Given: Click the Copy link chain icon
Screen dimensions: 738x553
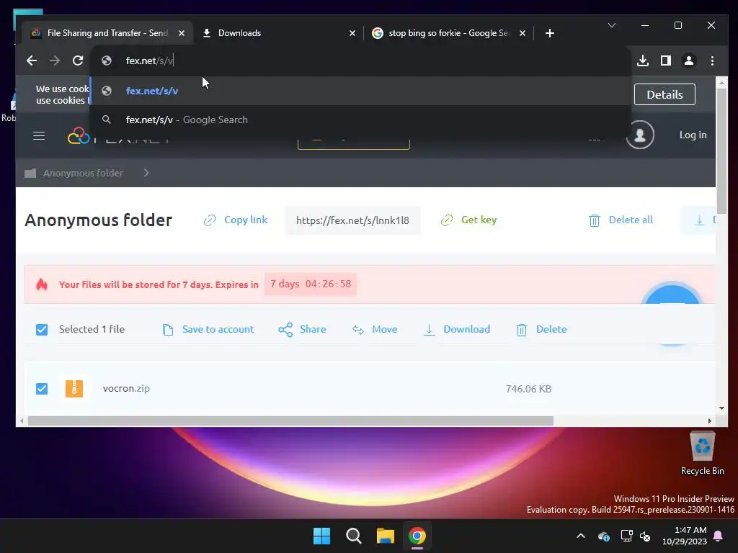Looking at the screenshot, I should (x=210, y=220).
